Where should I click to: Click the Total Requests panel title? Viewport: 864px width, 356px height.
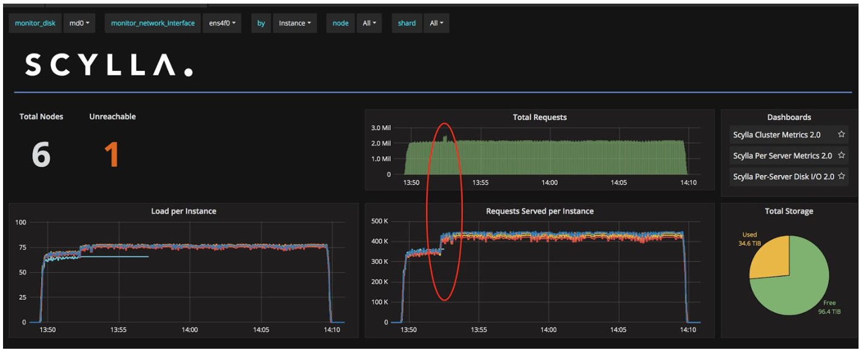tap(539, 117)
